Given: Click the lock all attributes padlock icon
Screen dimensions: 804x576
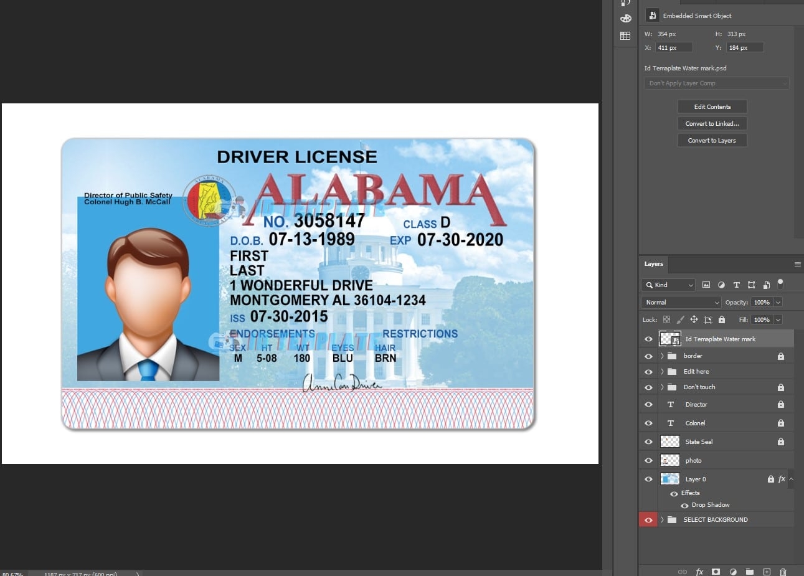Looking at the screenshot, I should click(722, 319).
